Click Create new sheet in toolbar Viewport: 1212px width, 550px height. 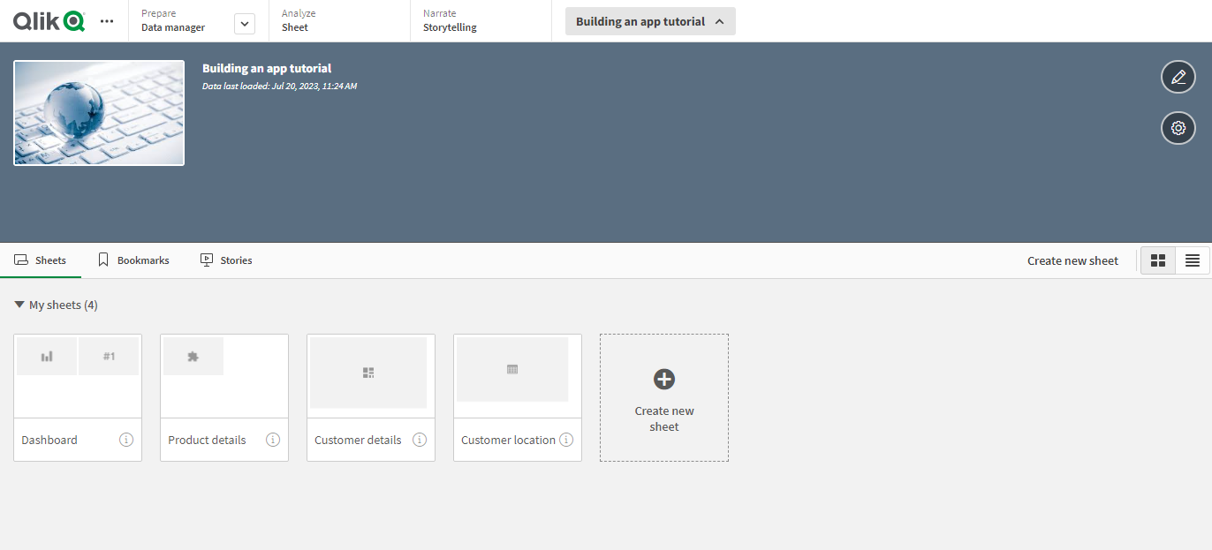point(1072,260)
